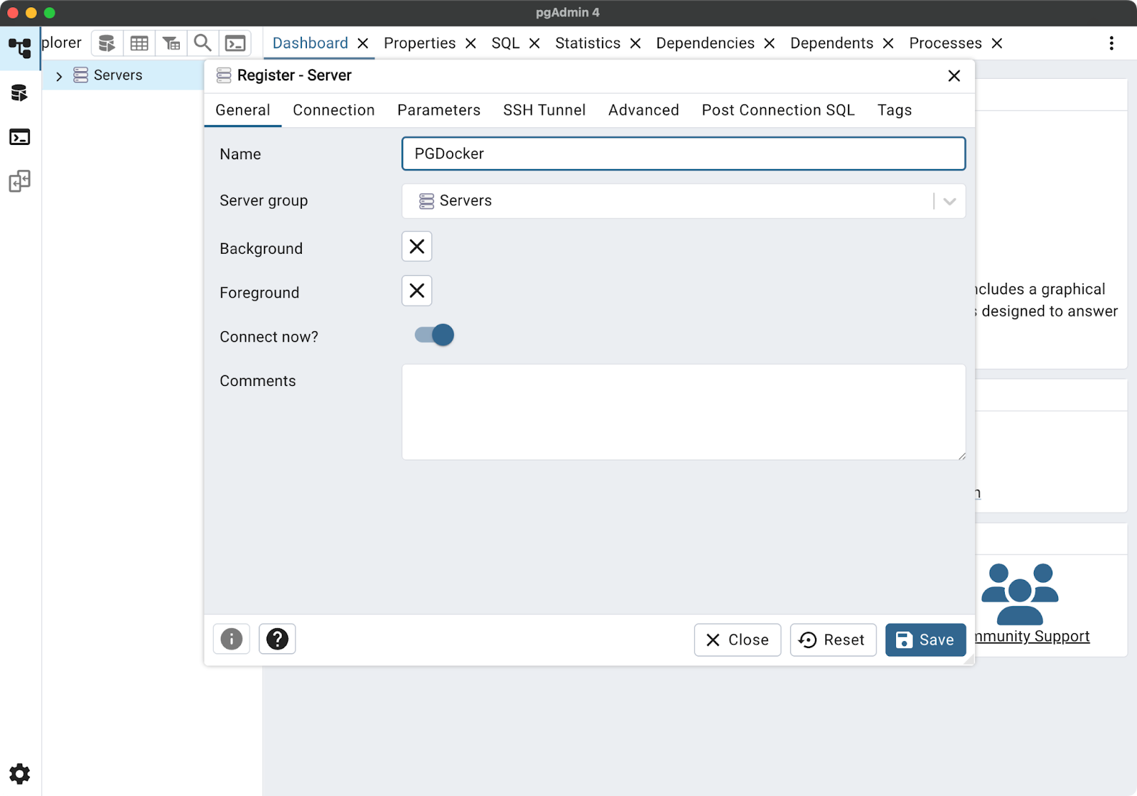Close the Dependents tab
The height and width of the screenshot is (796, 1137).
888,43
